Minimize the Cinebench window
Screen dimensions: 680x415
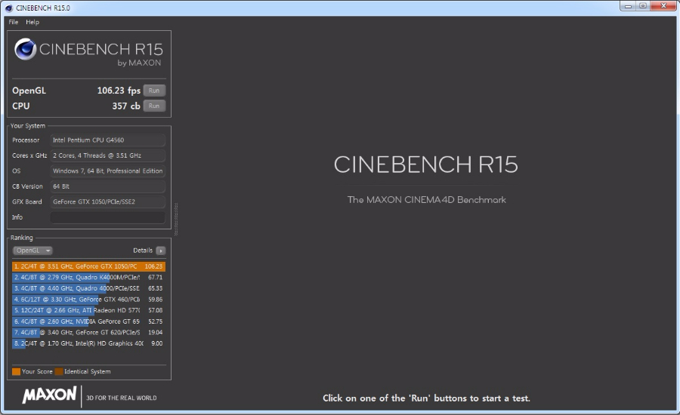[628, 6]
